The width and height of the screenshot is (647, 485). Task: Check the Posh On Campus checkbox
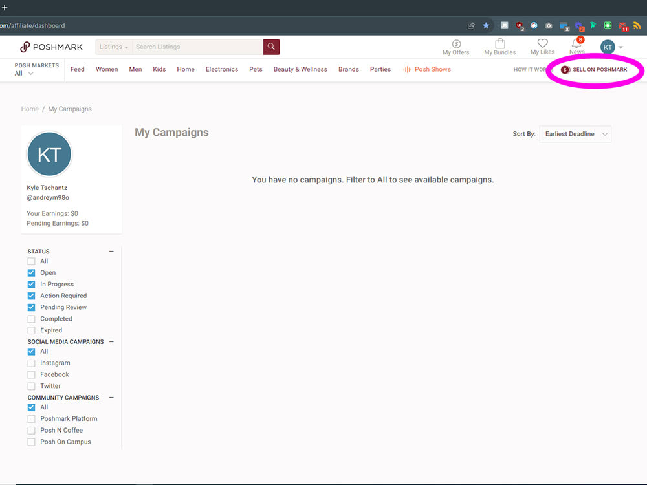pyautogui.click(x=31, y=442)
